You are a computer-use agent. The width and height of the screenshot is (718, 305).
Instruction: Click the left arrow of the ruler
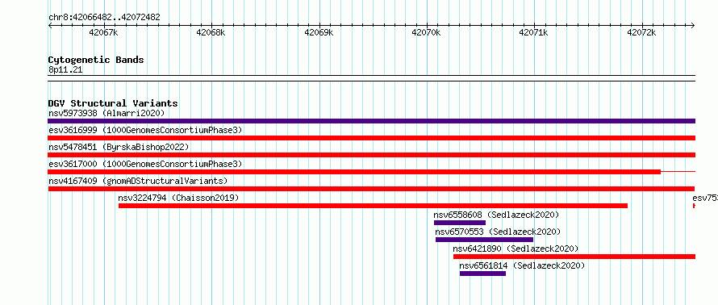pyautogui.click(x=50, y=25)
